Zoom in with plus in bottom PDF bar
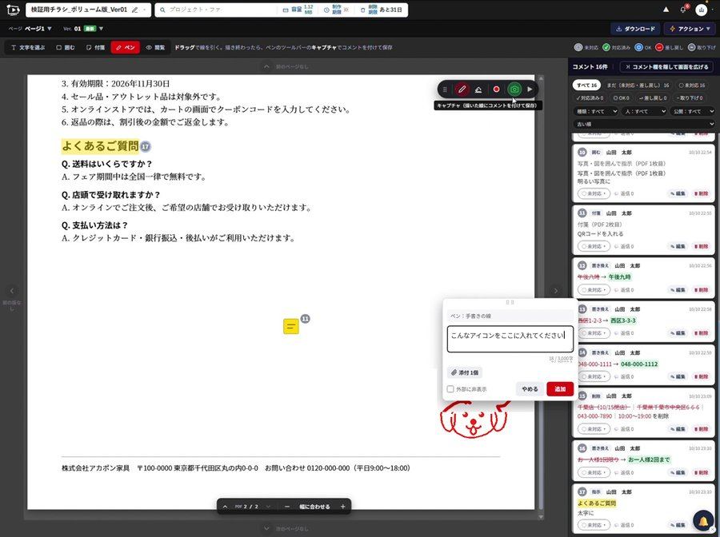 click(x=342, y=507)
